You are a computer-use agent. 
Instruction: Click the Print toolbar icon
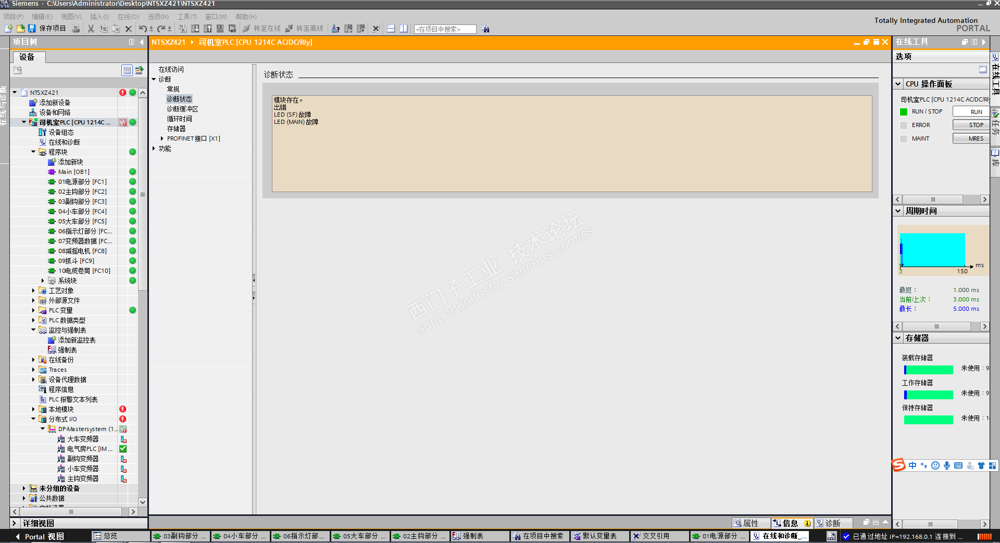point(76,29)
